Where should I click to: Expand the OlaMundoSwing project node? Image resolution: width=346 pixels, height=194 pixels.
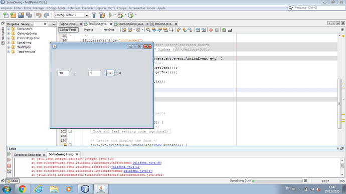tap(9, 34)
